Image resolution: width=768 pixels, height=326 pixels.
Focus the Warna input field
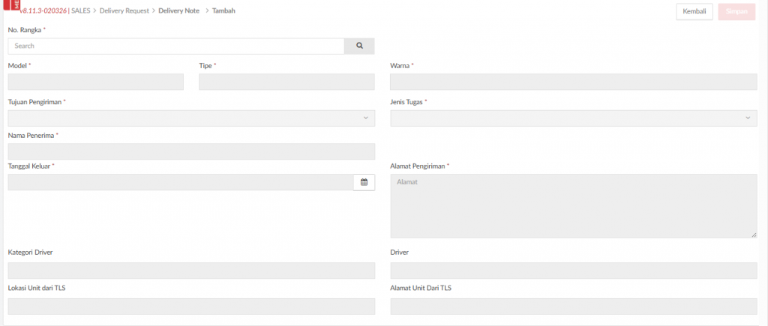(573, 82)
